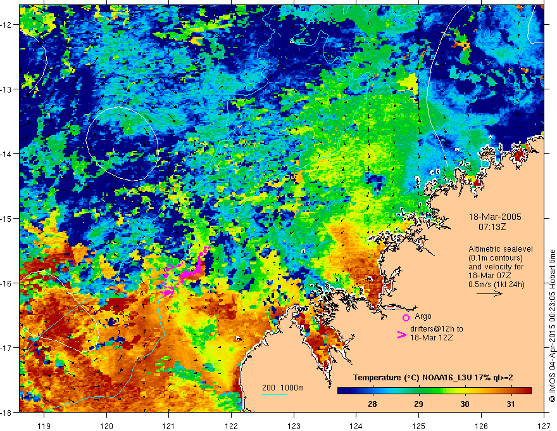Click the temperature color bar
The image size is (557, 431).
click(x=434, y=391)
